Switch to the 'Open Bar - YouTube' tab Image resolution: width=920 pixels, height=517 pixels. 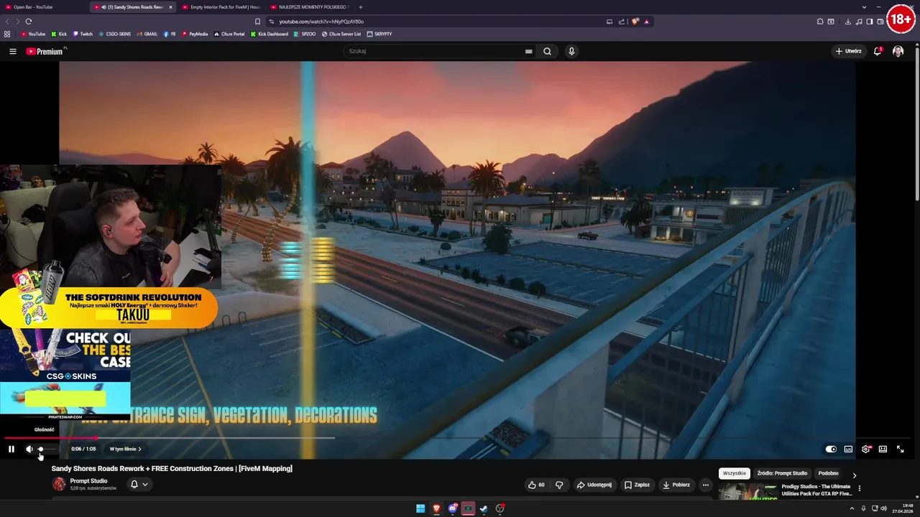[43, 7]
